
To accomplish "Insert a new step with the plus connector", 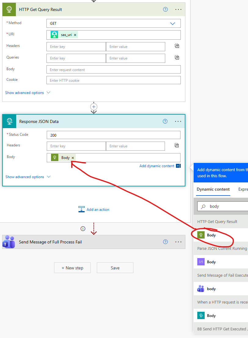I will point(94,107).
